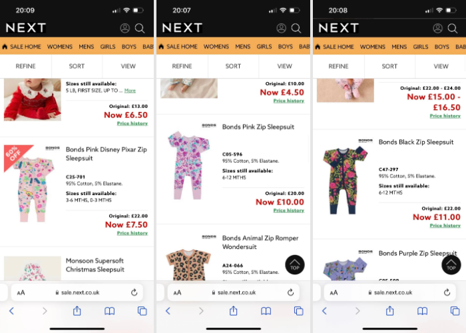Select BOYS tab in right screen
The image size is (466, 333).
tap(441, 47)
